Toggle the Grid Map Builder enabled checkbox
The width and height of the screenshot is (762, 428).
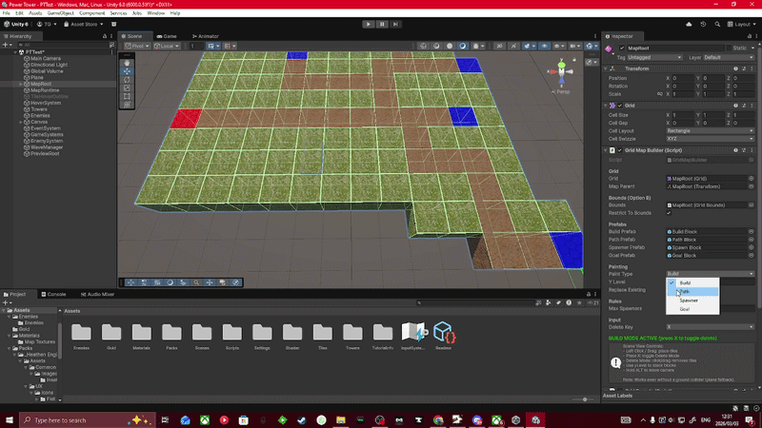(x=620, y=150)
